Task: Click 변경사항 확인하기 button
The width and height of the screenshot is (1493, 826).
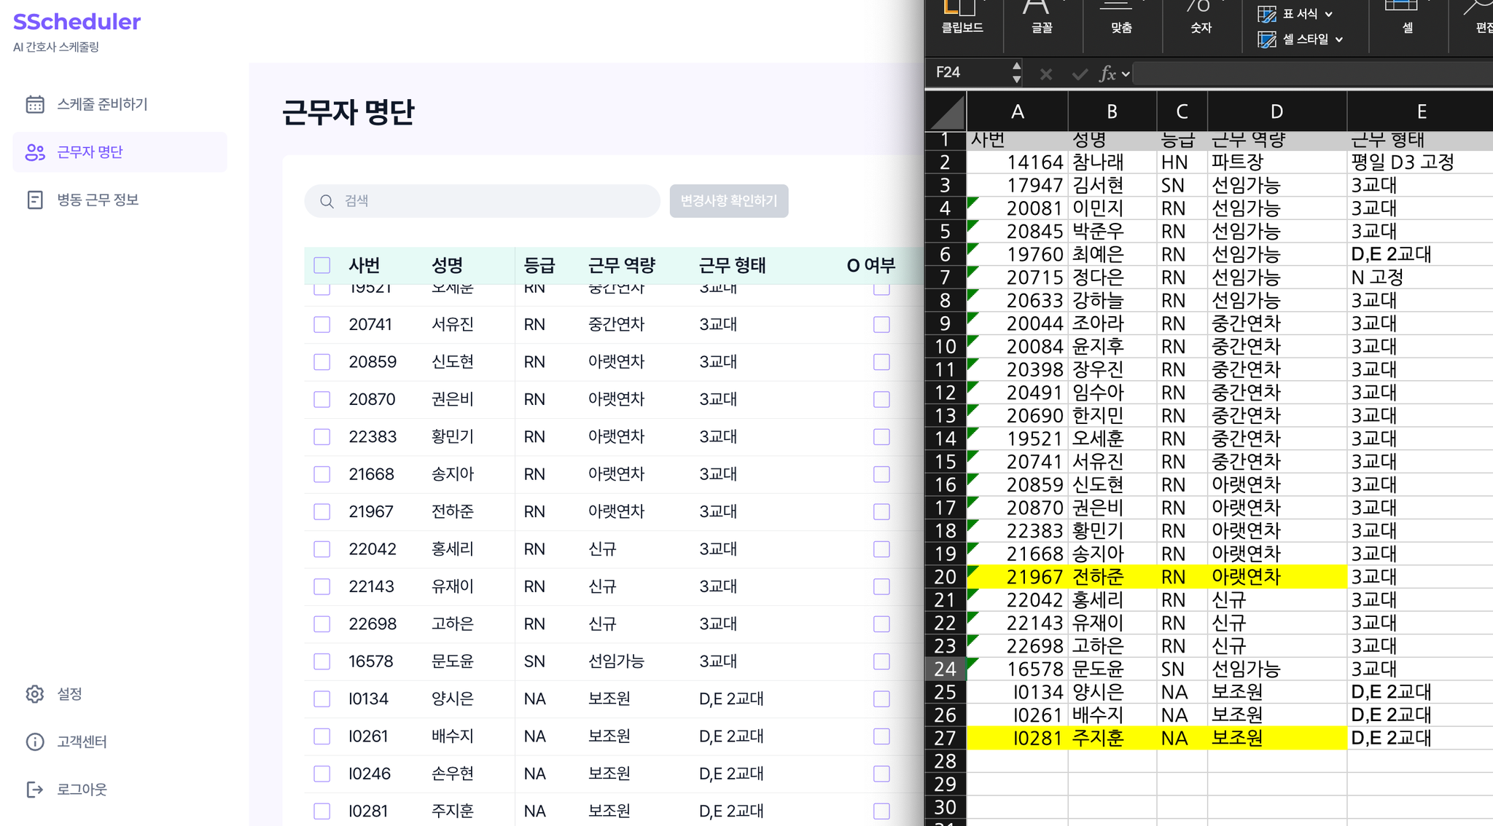Action: point(729,201)
